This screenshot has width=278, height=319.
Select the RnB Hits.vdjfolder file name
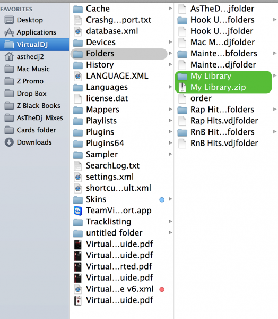point(224,144)
